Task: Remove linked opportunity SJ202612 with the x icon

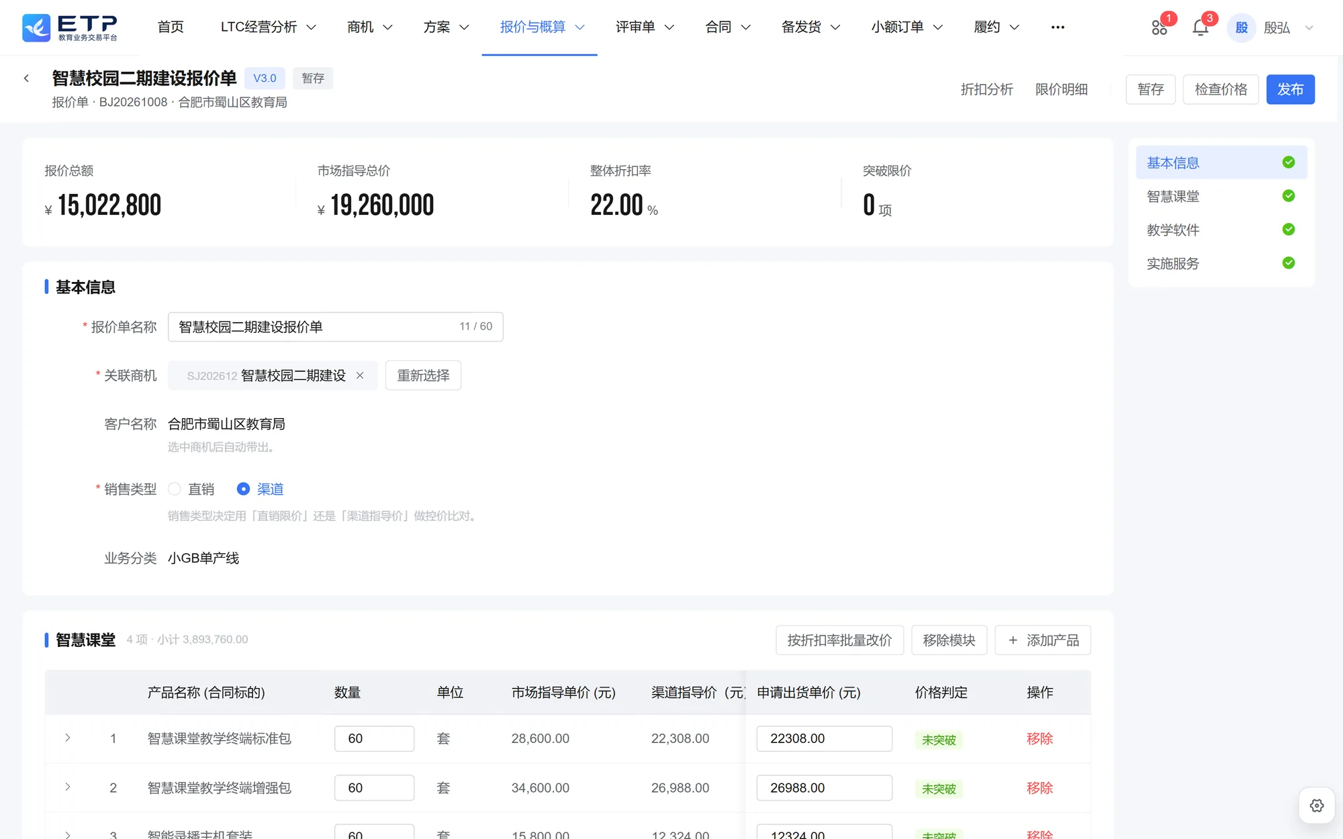Action: click(x=360, y=376)
